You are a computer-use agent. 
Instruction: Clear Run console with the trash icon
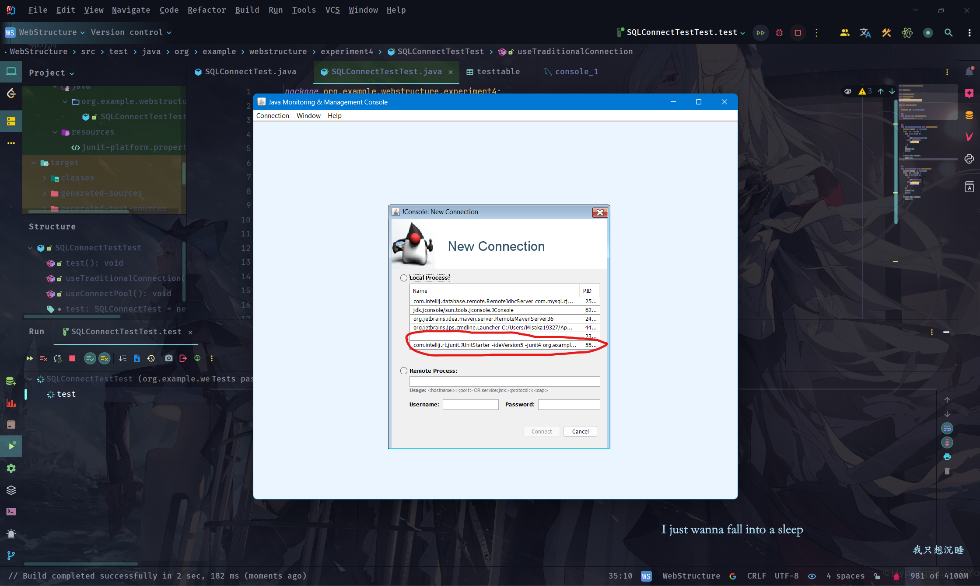pyautogui.click(x=947, y=471)
